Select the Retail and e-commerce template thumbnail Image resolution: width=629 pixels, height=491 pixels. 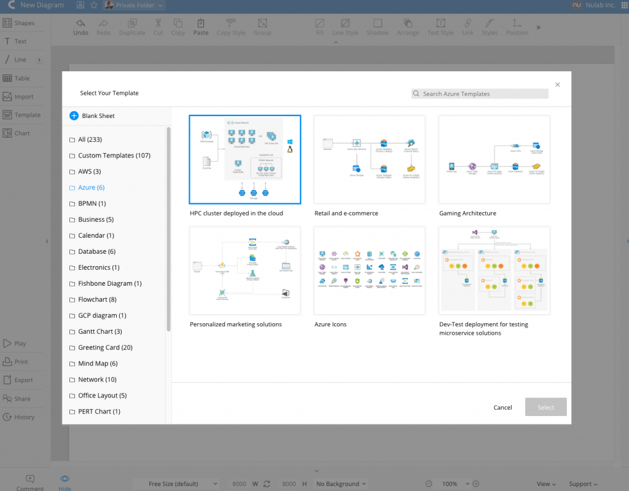[369, 159]
